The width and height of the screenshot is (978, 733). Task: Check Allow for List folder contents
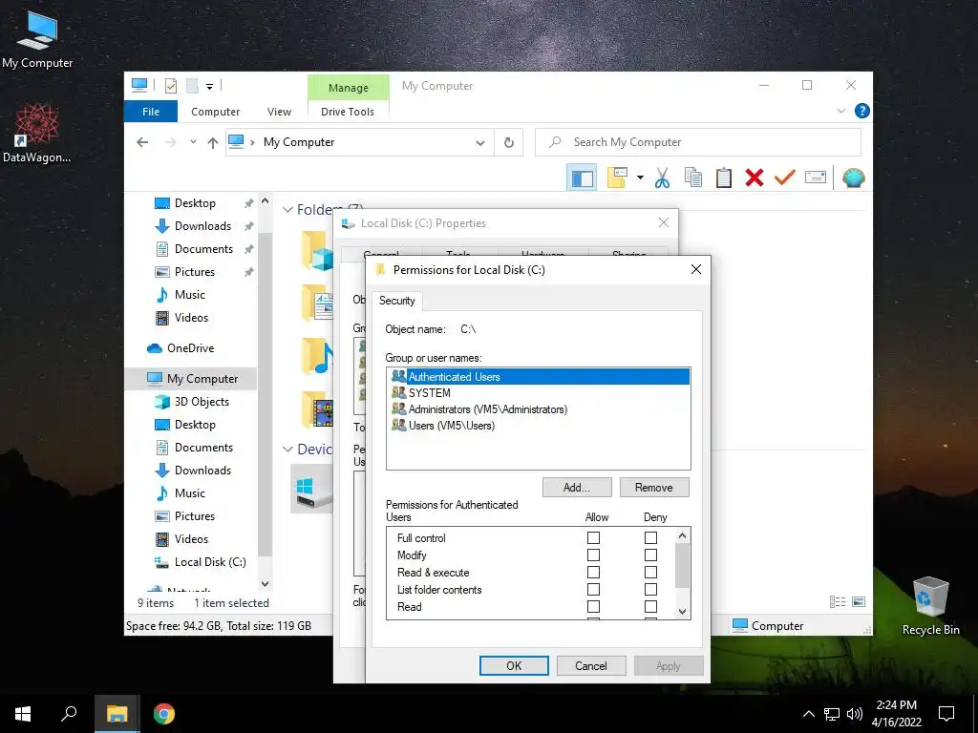click(593, 589)
